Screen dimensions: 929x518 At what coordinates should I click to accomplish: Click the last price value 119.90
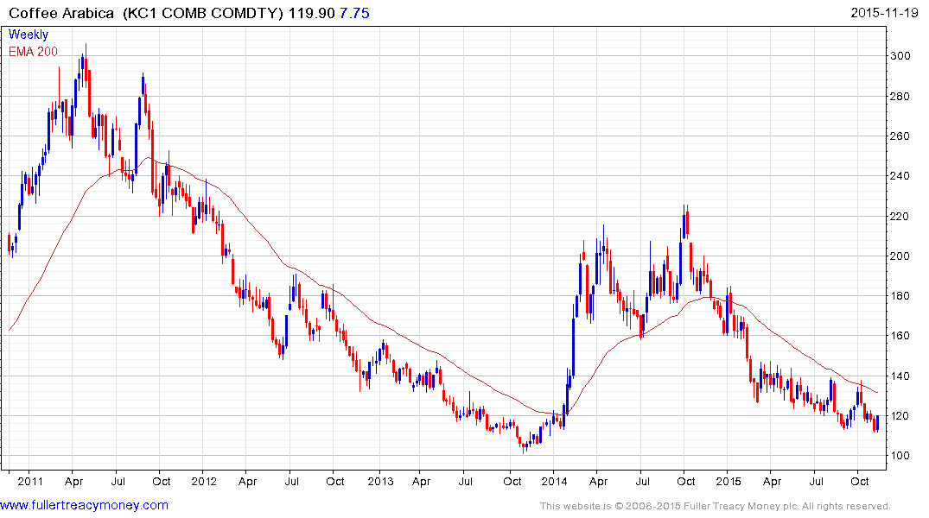312,13
